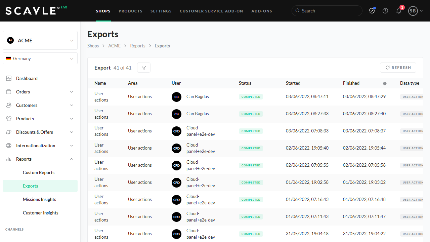Click the tasks checkmark icon in header
This screenshot has height=242, width=430.
tap(372, 11)
